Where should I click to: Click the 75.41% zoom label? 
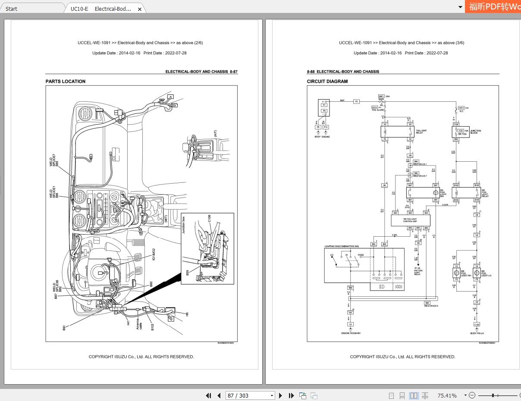448,395
